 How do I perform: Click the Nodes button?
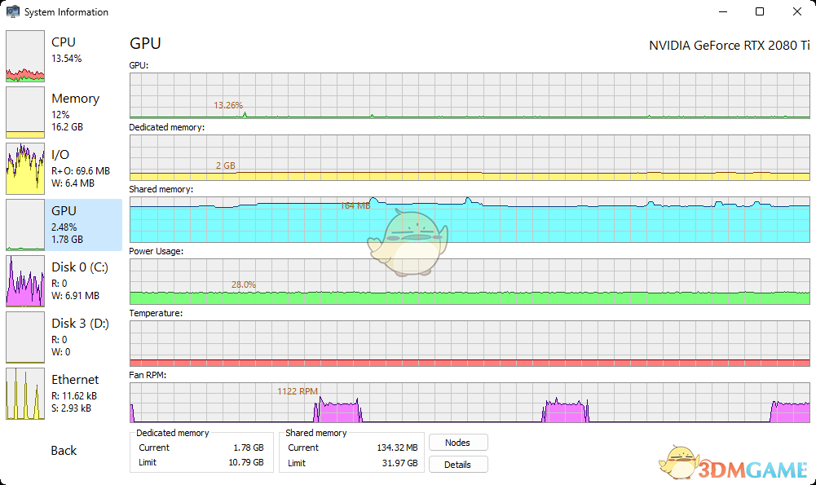point(458,442)
